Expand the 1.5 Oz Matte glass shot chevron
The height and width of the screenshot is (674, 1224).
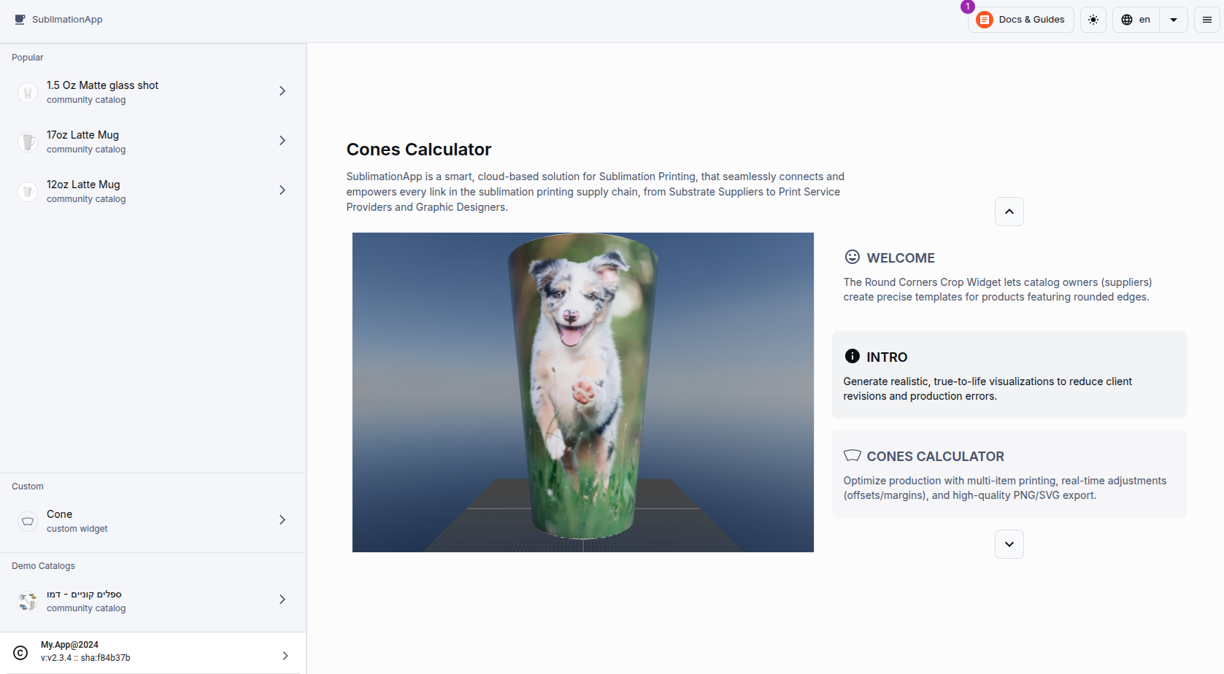(282, 91)
